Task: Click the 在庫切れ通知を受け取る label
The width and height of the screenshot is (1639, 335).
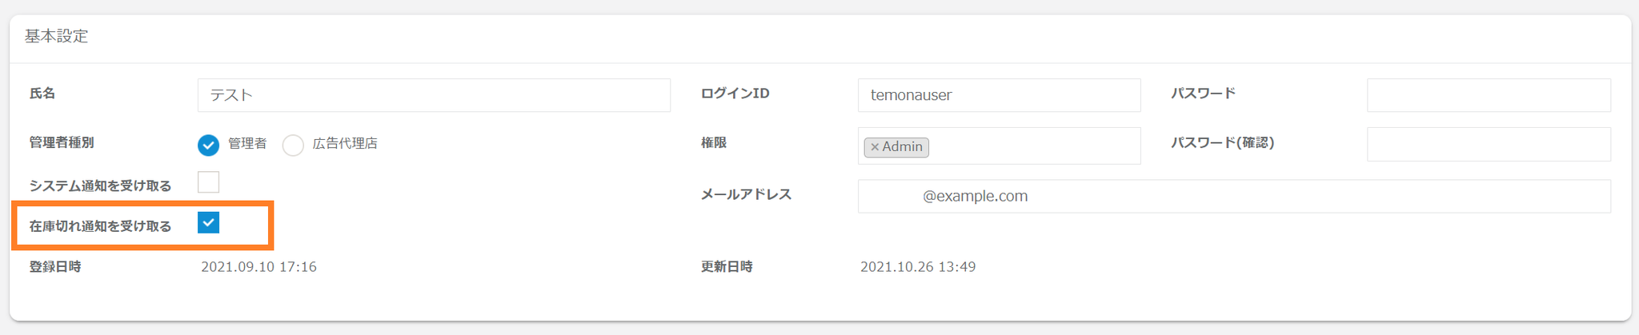Action: pos(100,226)
